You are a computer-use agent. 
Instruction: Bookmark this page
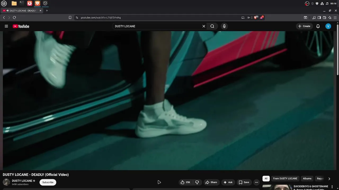point(70,18)
